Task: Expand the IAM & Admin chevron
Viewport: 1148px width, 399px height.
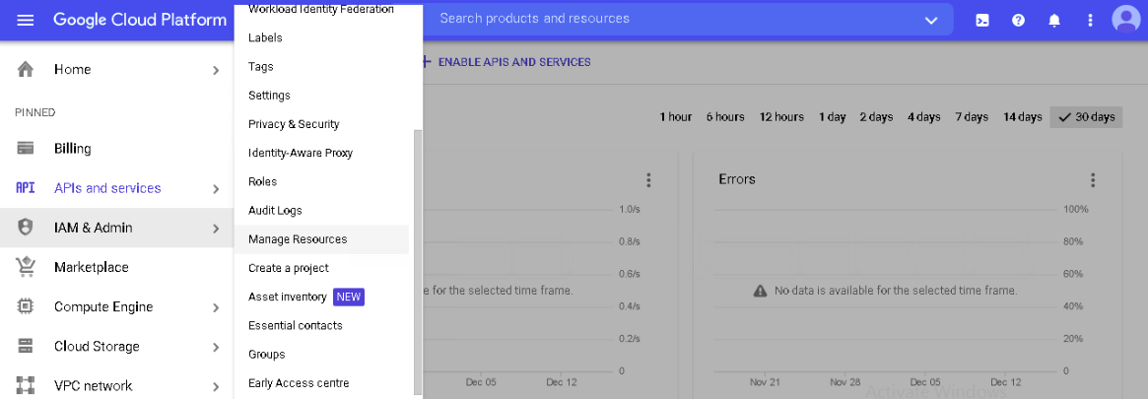Action: [216, 229]
